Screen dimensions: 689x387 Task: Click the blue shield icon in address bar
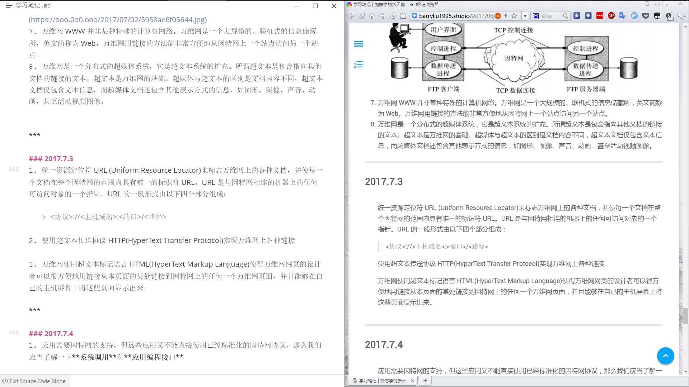(415, 16)
